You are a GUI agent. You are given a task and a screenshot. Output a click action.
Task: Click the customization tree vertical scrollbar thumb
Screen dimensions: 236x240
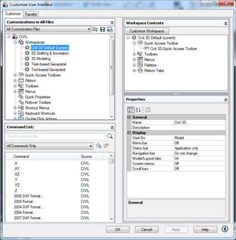pos(112,67)
